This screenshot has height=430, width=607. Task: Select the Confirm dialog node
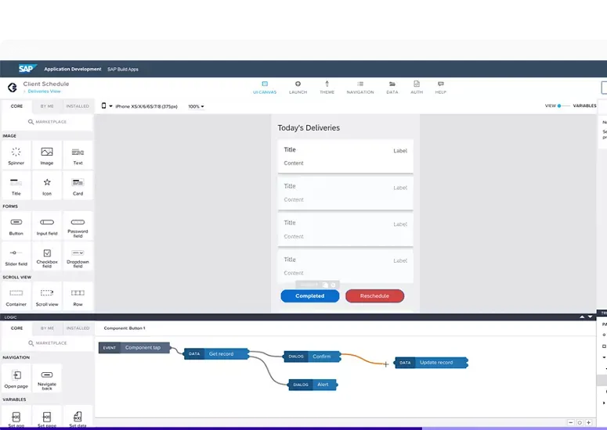(x=313, y=357)
